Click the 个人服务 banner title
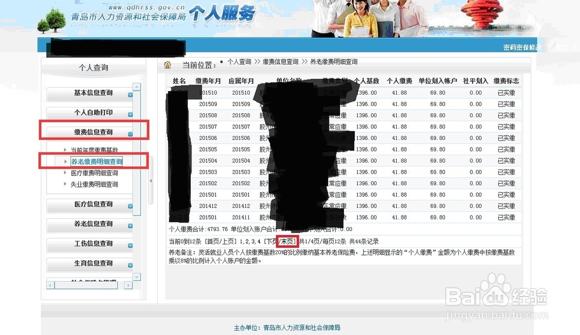Image resolution: width=580 pixels, height=335 pixels. click(222, 14)
